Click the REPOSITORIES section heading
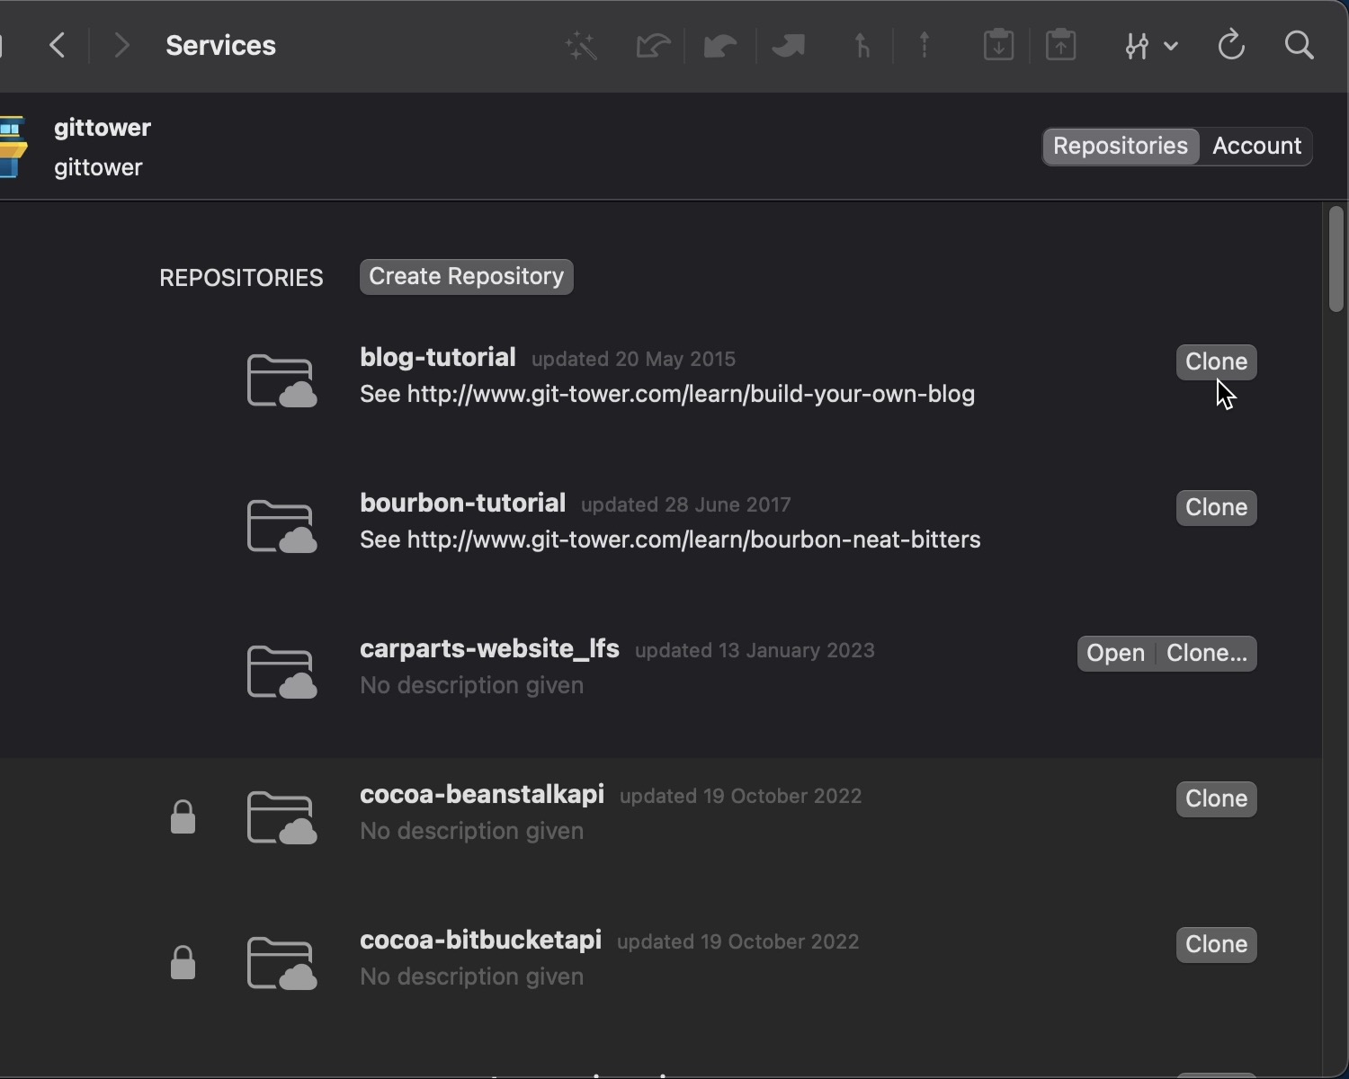 (241, 277)
